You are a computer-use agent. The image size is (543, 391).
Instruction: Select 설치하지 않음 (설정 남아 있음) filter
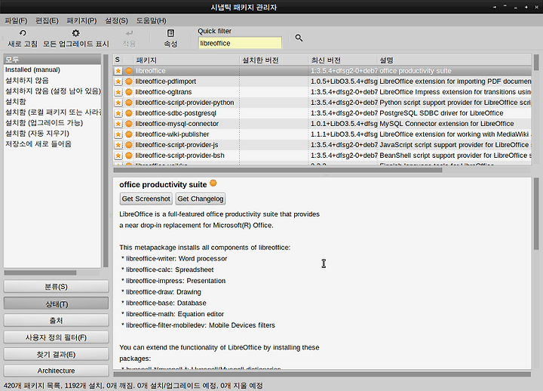52,91
